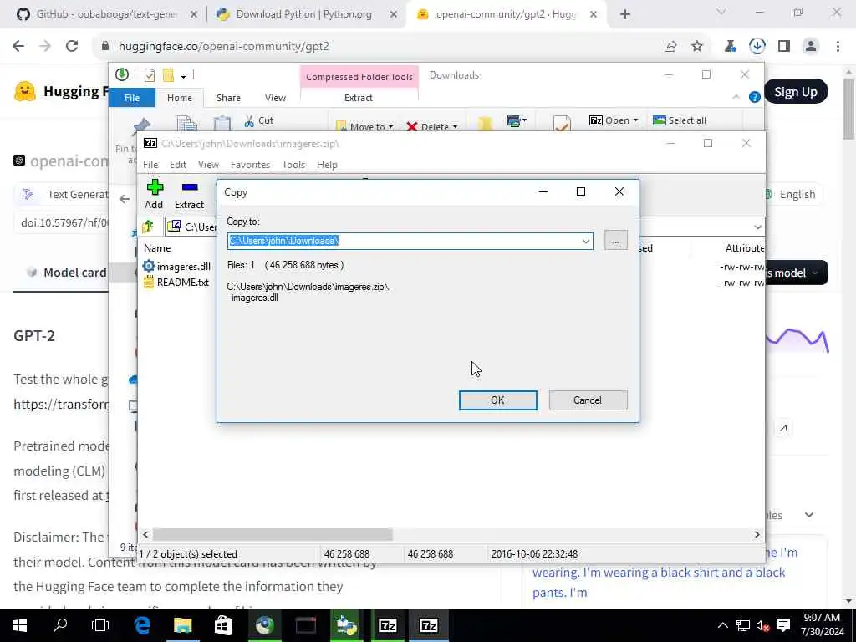The height and width of the screenshot is (642, 856).
Task: Open browse folder button beside Copy to
Action: coord(615,241)
